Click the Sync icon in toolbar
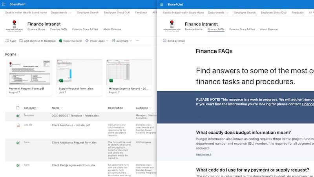This screenshot has height=177, width=314. pyautogui.click(x=7, y=41)
